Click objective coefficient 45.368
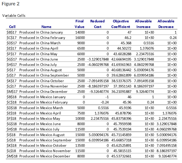This screenshot has width=182, height=163. coord(126,43)
